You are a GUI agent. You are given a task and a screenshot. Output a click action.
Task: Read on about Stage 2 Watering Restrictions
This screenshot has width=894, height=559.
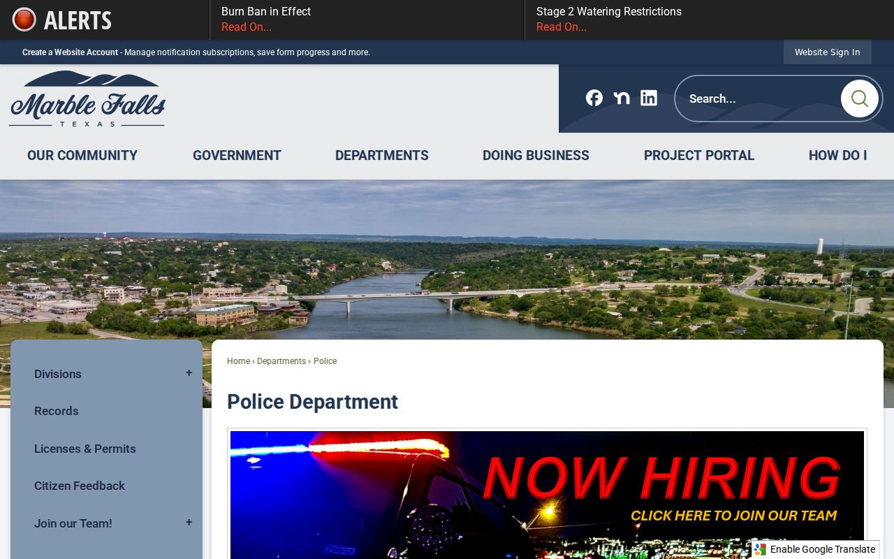click(x=562, y=27)
